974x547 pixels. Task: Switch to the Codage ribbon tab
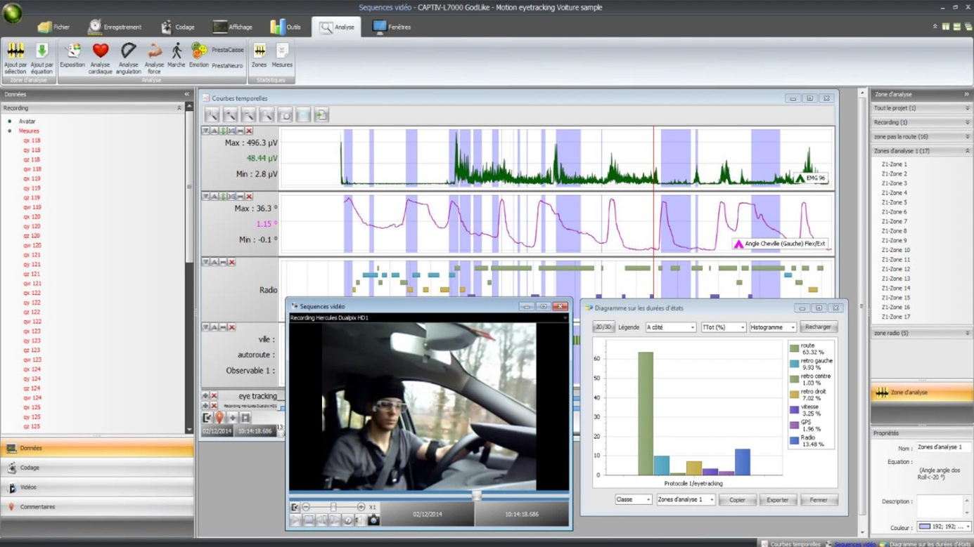point(177,27)
